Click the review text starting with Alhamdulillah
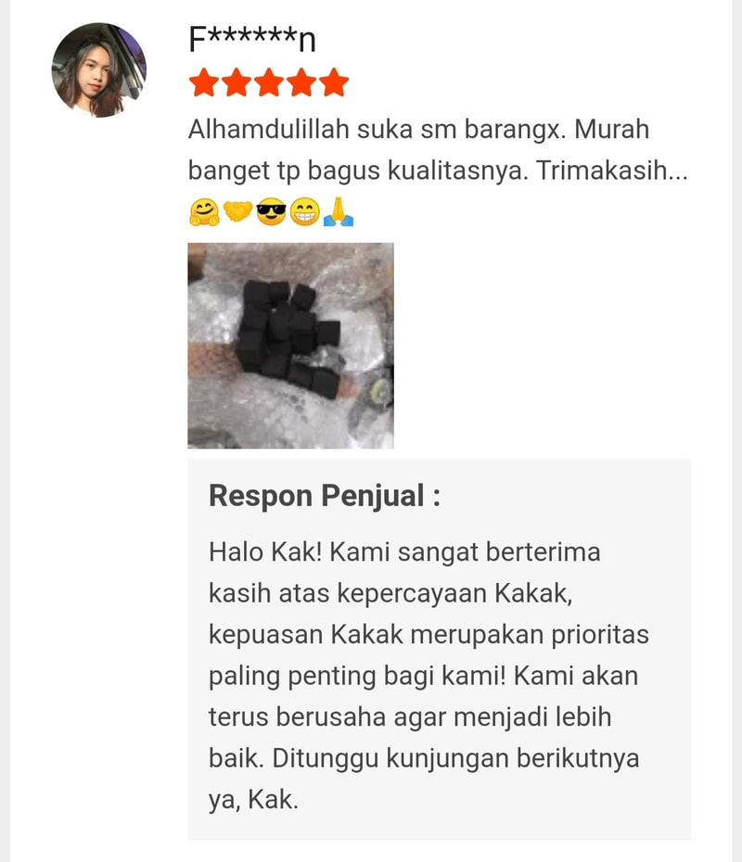This screenshot has height=862, width=742. tap(438, 150)
